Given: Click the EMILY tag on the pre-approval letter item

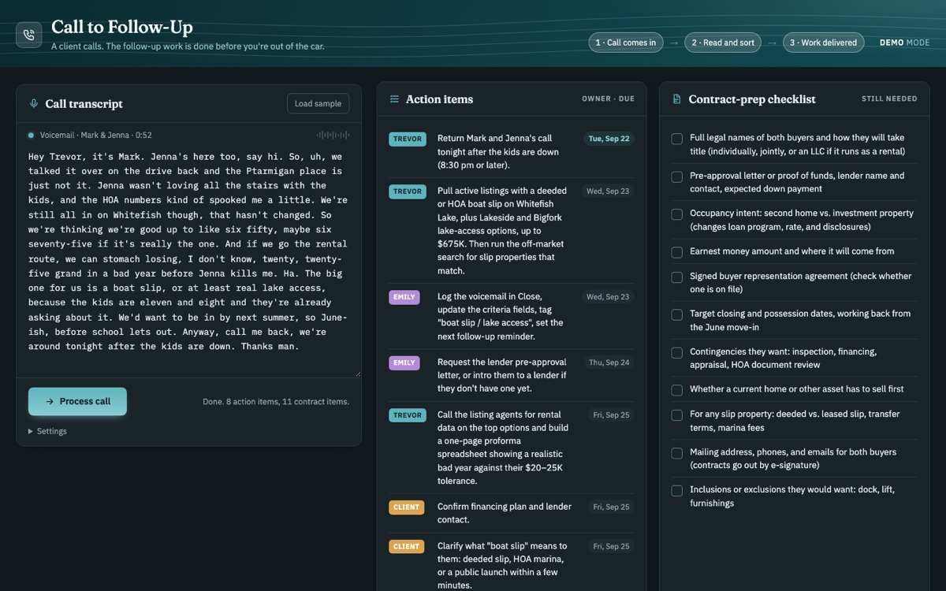Looking at the screenshot, I should (x=404, y=362).
